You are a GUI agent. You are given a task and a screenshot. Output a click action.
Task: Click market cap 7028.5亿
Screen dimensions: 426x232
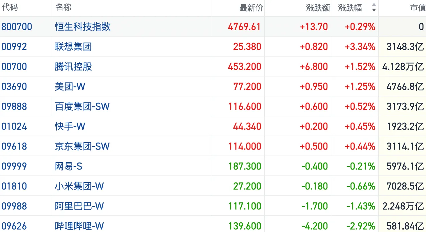pos(405,186)
